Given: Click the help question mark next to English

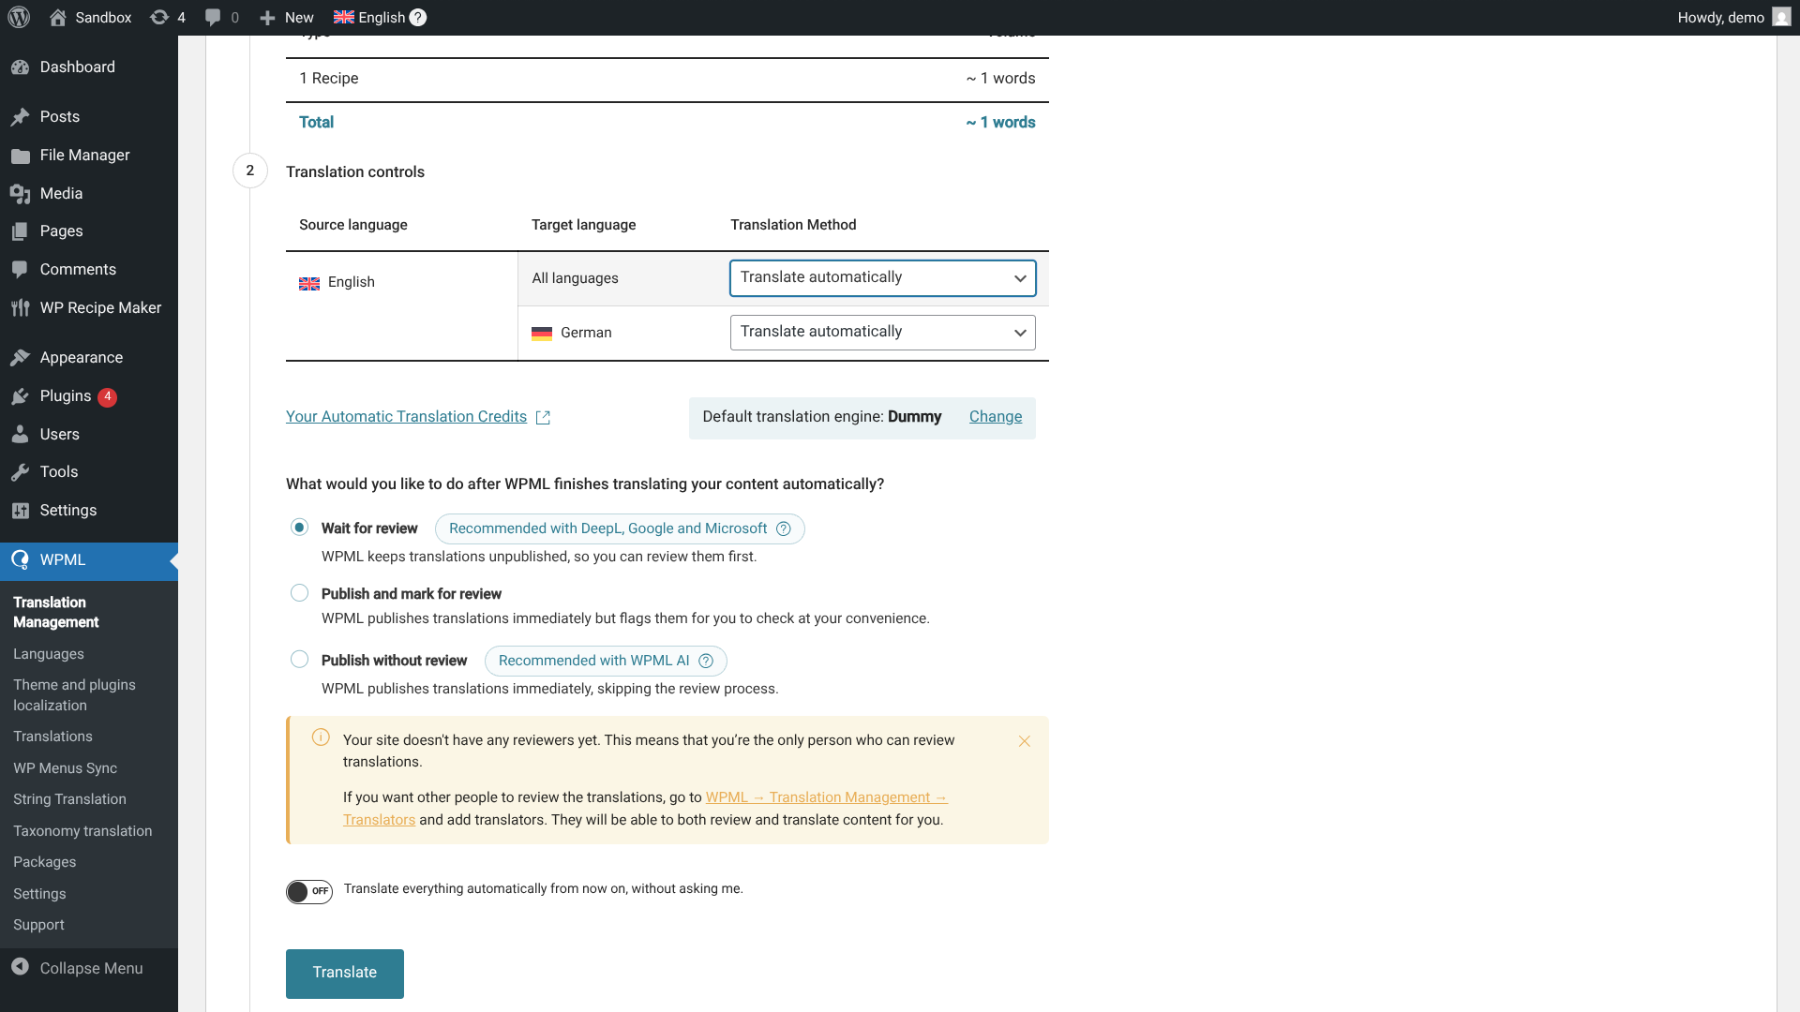Looking at the screenshot, I should pos(418,17).
